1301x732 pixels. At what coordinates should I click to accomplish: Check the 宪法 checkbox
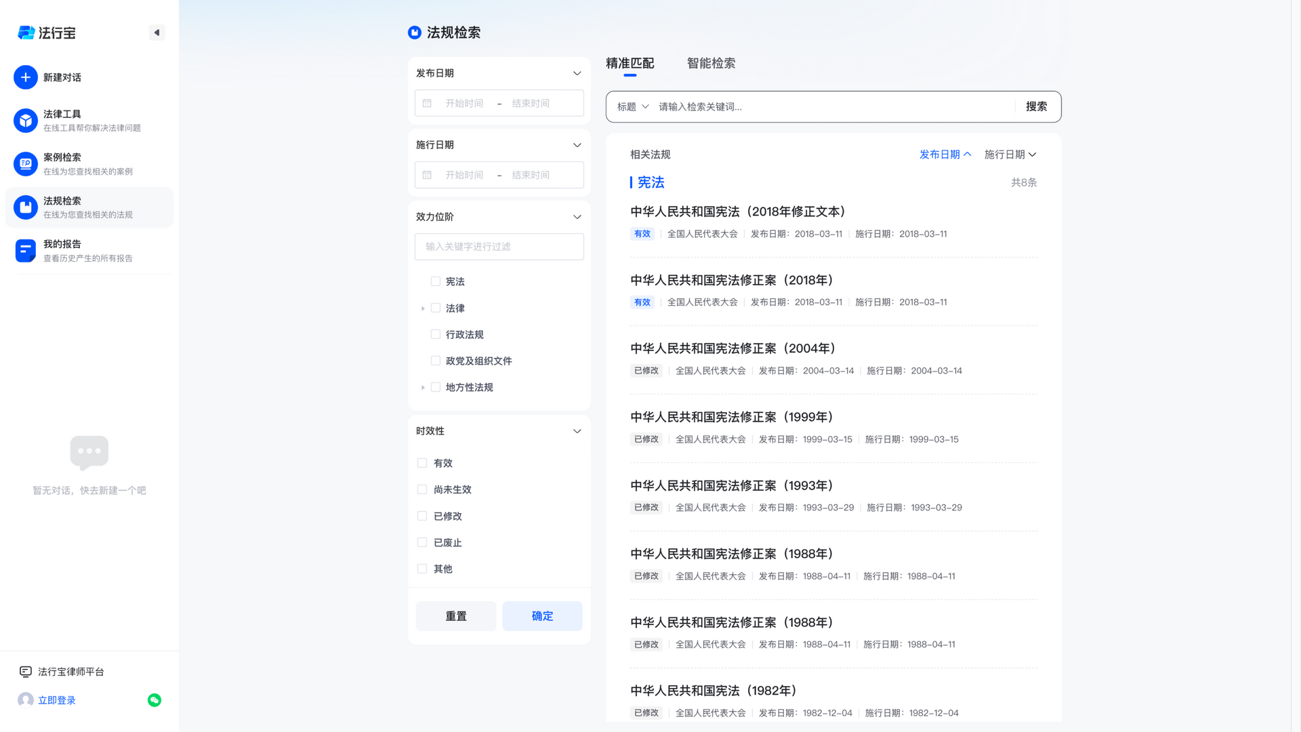point(436,281)
